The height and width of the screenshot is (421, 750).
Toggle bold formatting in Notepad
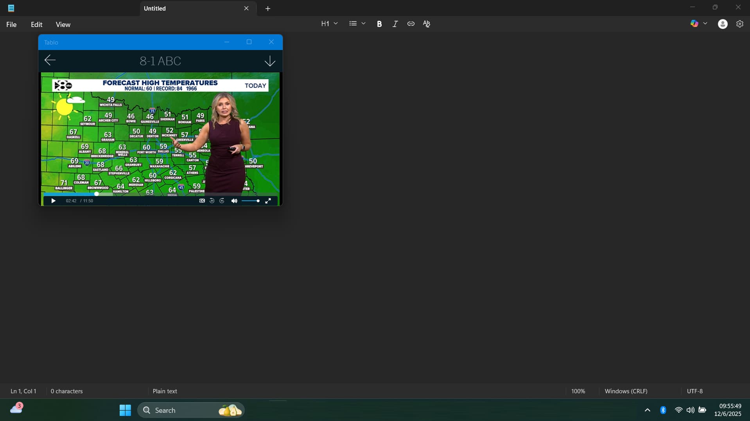pos(379,24)
